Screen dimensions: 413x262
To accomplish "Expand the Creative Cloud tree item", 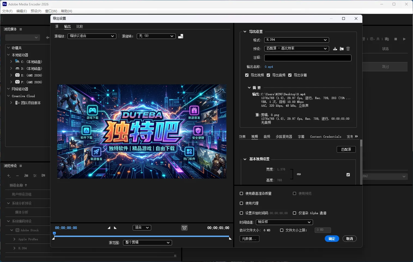I will click(8, 96).
